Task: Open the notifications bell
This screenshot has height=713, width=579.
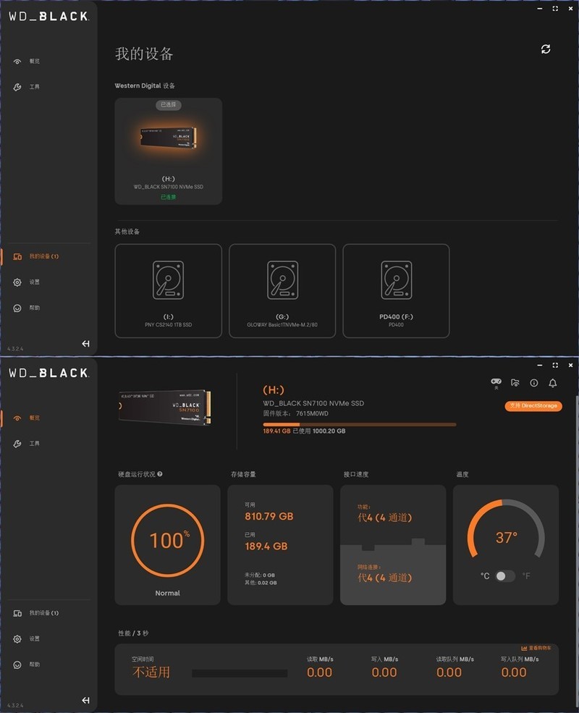Action: [x=553, y=383]
